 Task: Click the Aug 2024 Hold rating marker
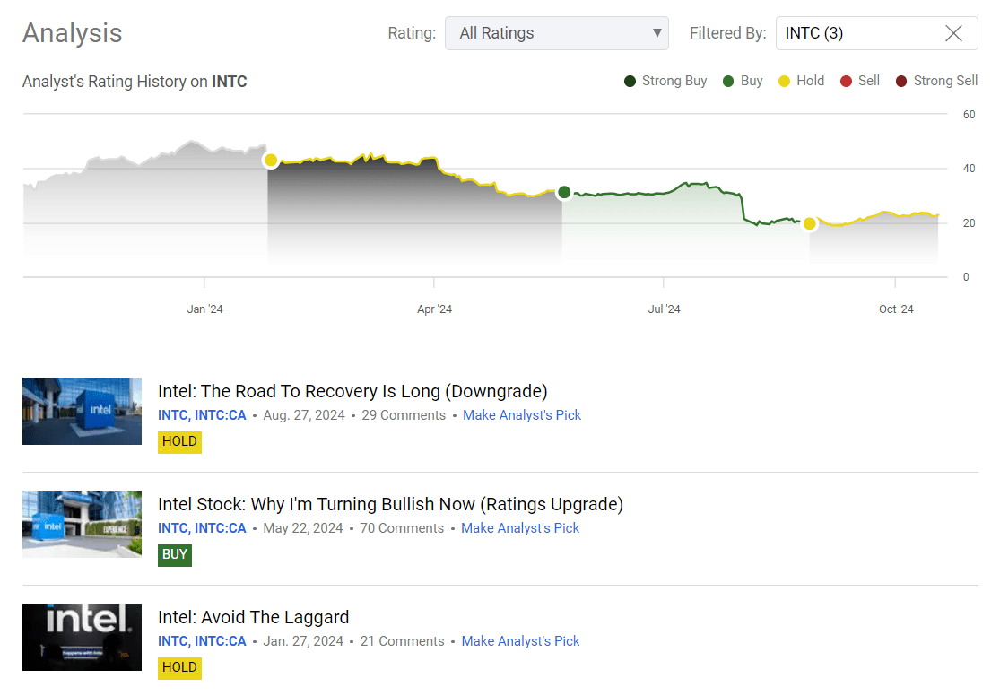tap(809, 223)
